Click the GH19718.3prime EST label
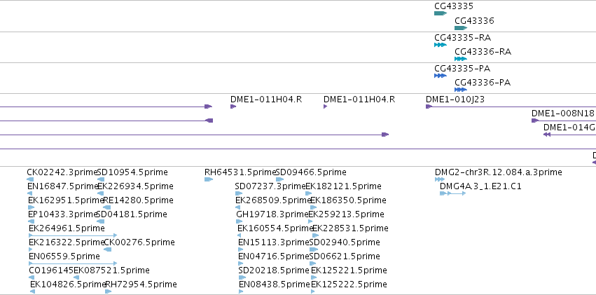 272,214
